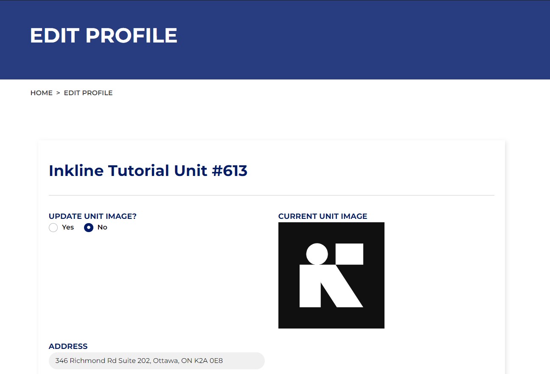Select the Yes radio button
The height and width of the screenshot is (374, 550).
point(53,228)
